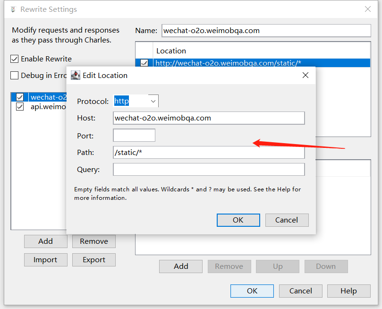
Task: Click the Path input field
Action: click(x=209, y=152)
